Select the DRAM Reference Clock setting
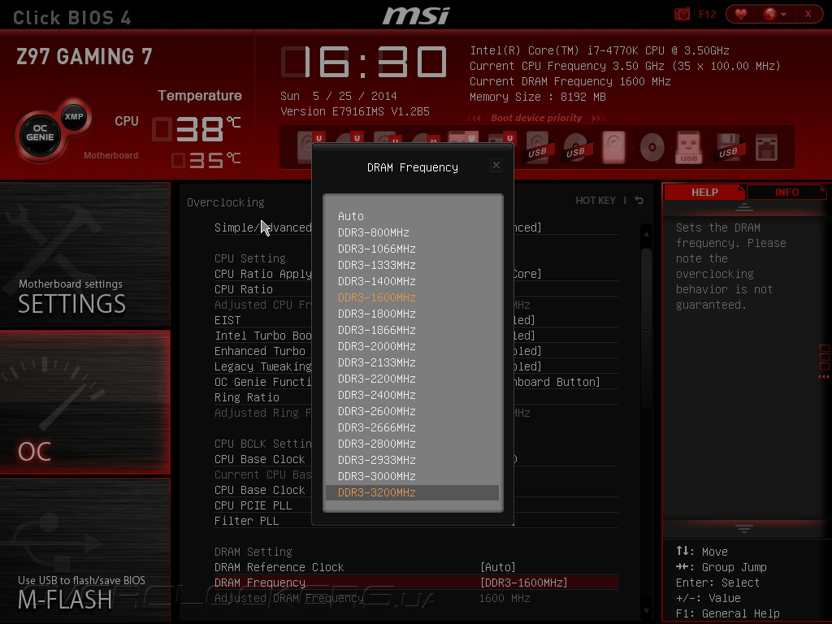Viewport: 832px width, 624px height. [x=279, y=567]
